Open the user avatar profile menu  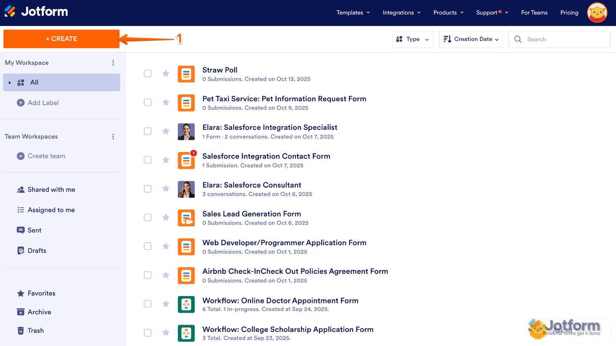[x=597, y=13]
